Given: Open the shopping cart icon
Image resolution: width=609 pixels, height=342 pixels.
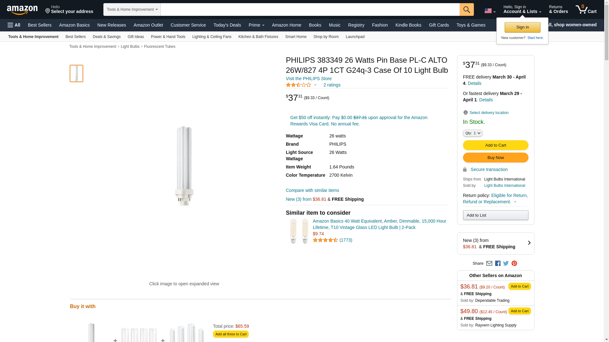Looking at the screenshot, I should (586, 9).
